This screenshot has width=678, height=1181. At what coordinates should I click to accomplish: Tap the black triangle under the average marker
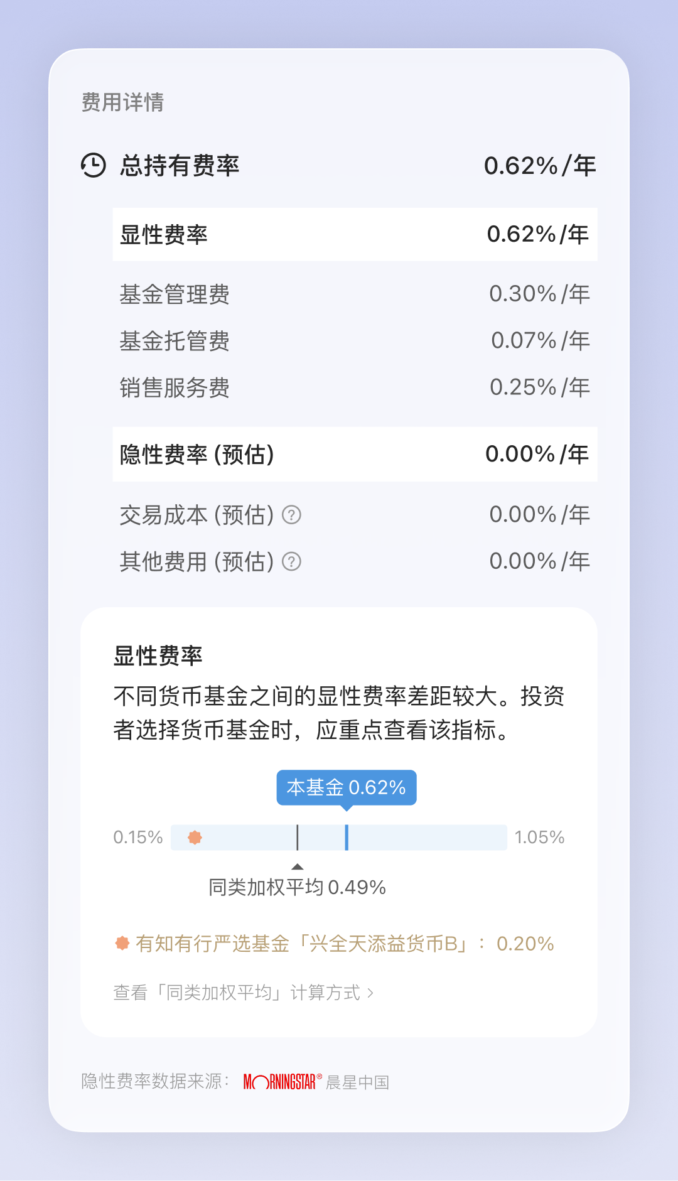click(298, 866)
